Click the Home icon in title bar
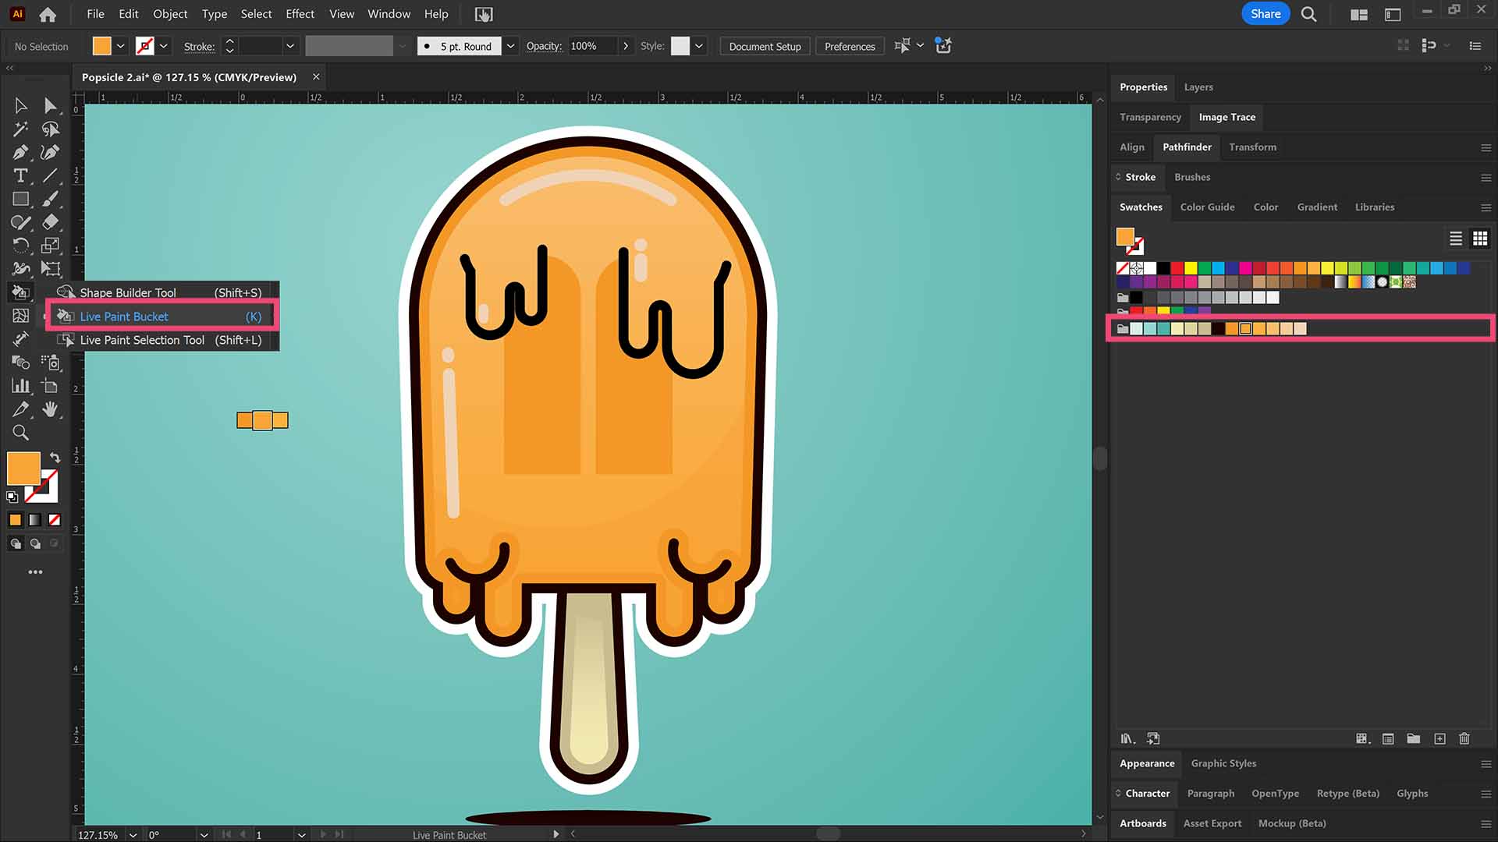The image size is (1498, 842). [48, 14]
